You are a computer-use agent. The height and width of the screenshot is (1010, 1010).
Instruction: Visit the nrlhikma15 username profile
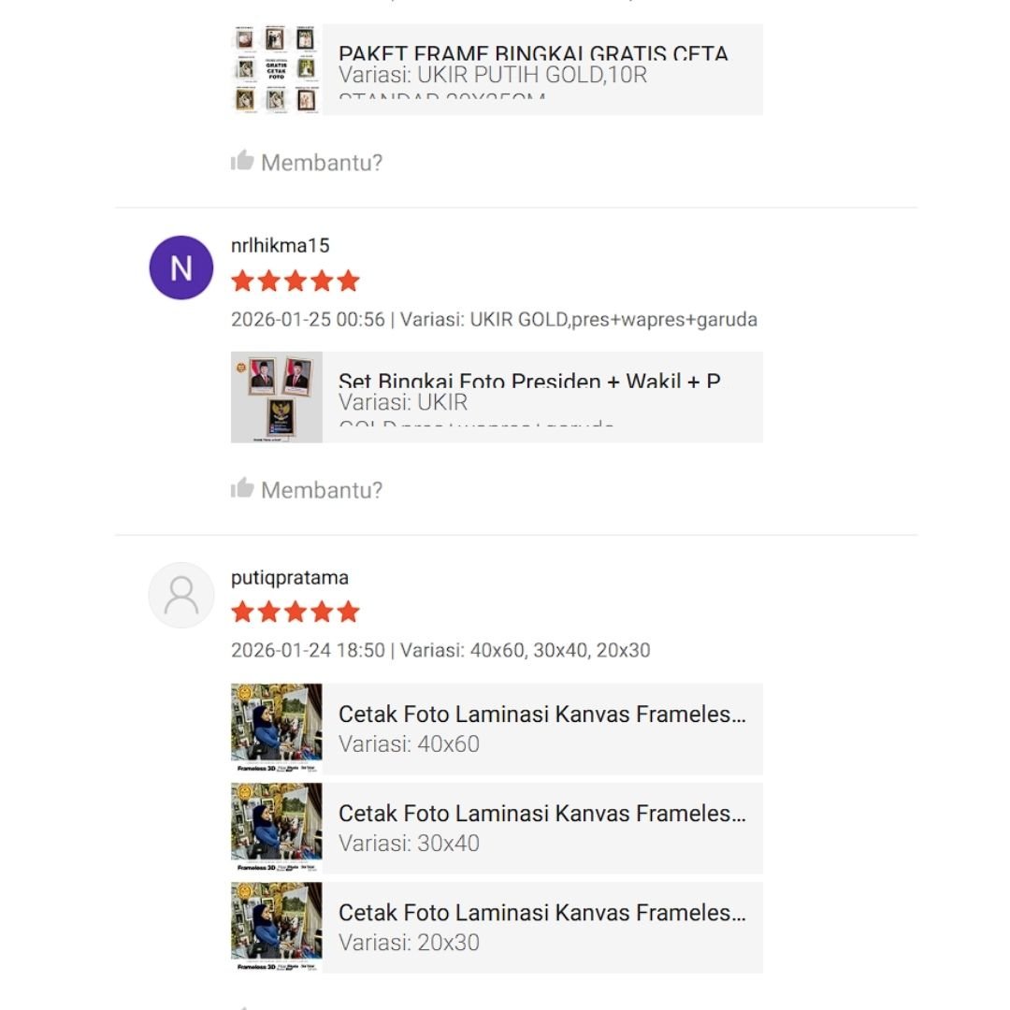coord(280,246)
